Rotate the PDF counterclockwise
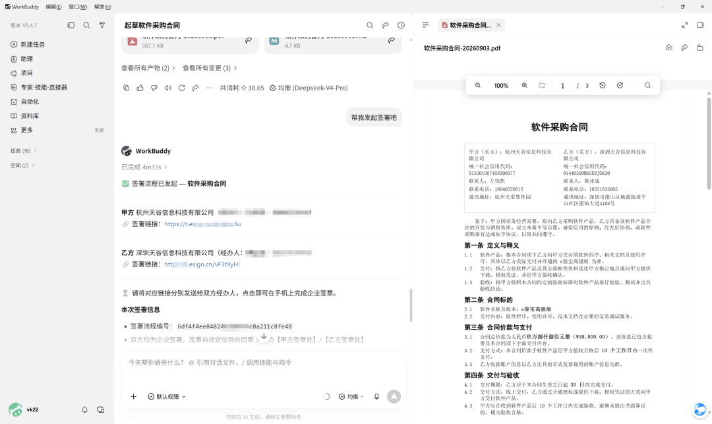Viewport: 712px width, 424px height. point(603,85)
